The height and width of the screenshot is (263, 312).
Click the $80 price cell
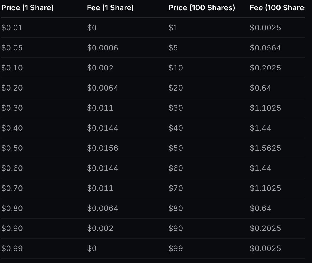pyautogui.click(x=176, y=209)
